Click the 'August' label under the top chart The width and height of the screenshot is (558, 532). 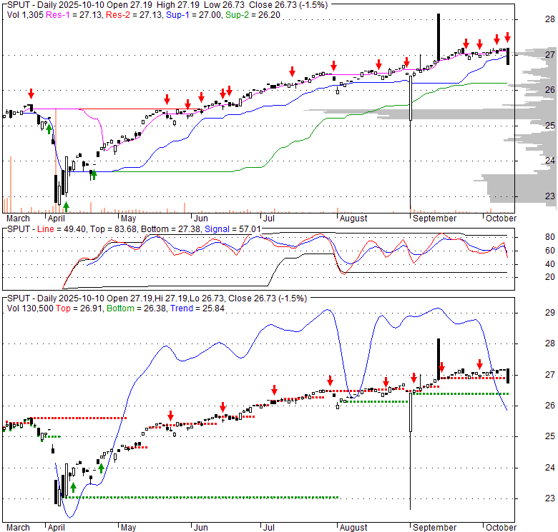tap(353, 218)
